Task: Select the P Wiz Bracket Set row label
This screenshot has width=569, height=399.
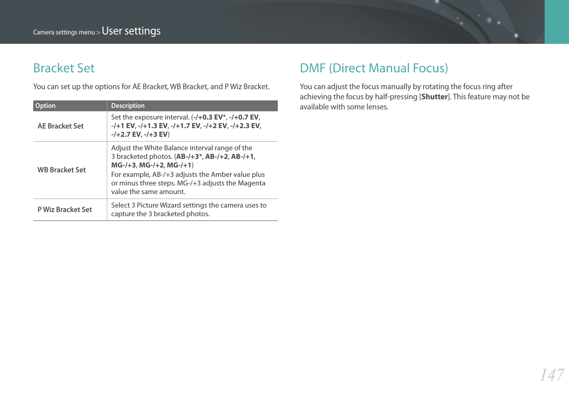Action: coord(65,209)
